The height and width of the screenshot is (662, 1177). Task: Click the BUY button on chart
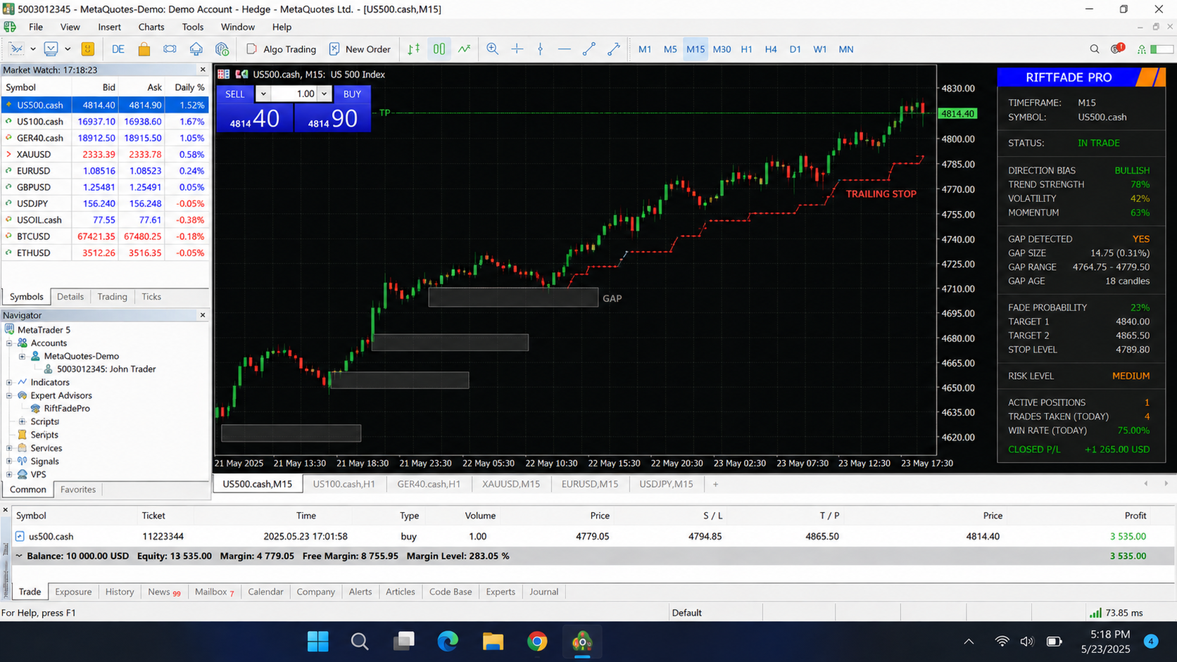352,94
